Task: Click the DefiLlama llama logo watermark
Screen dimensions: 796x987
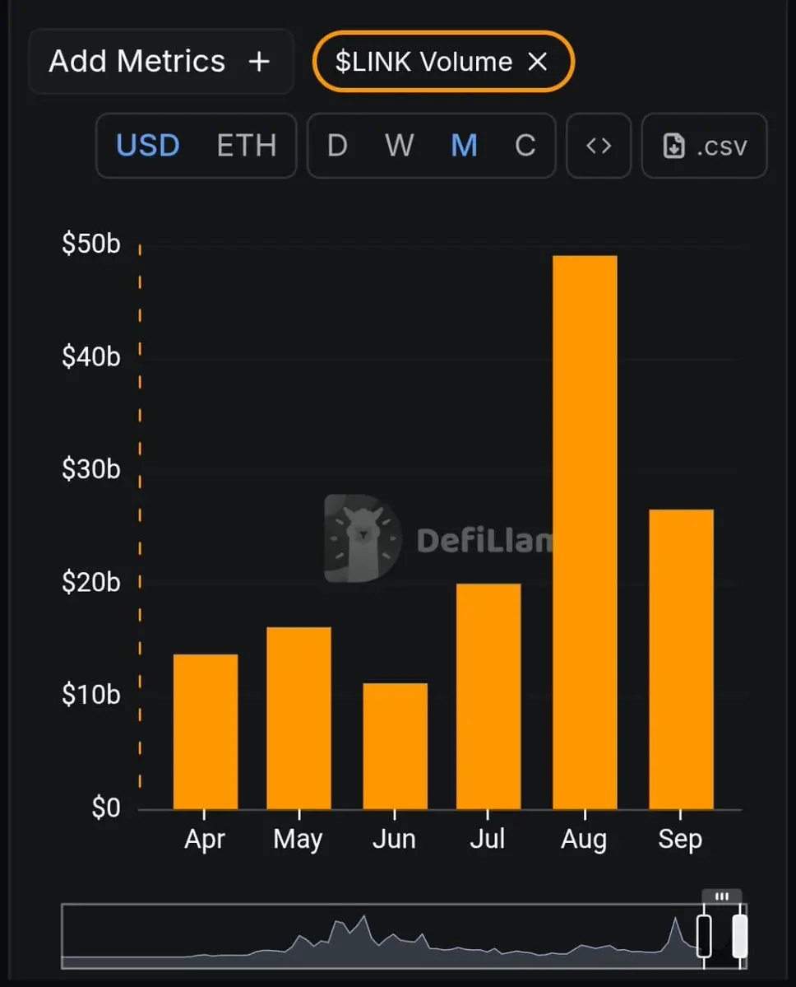Action: click(x=362, y=539)
